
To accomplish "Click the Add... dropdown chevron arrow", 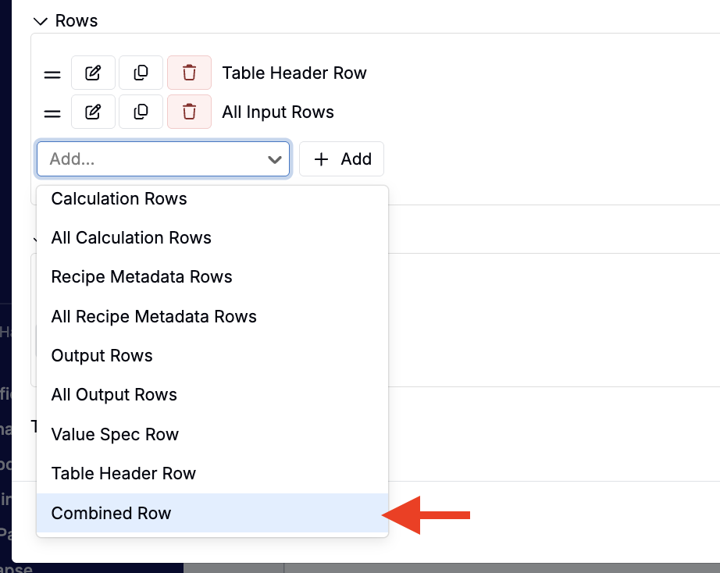I will (x=274, y=159).
